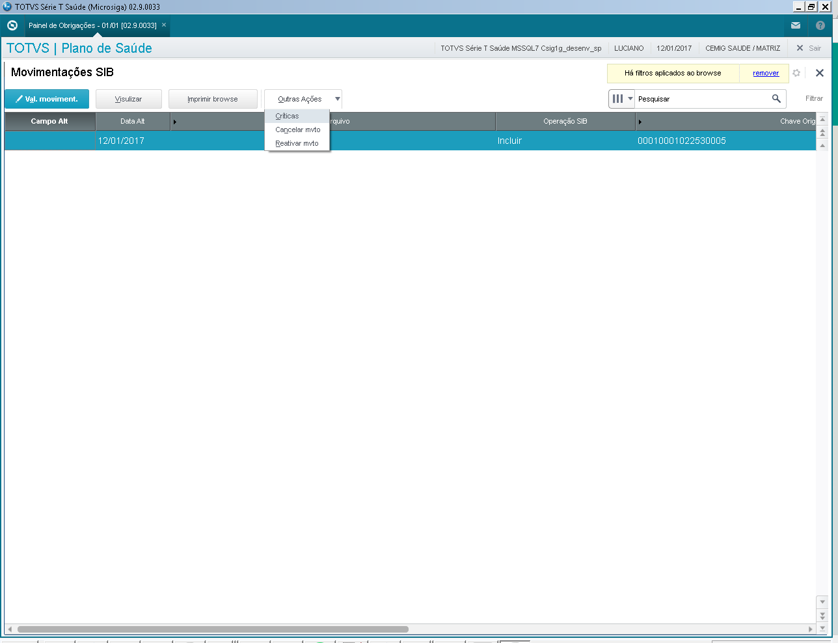
Task: Open browse settings gear icon
Action: 796,73
